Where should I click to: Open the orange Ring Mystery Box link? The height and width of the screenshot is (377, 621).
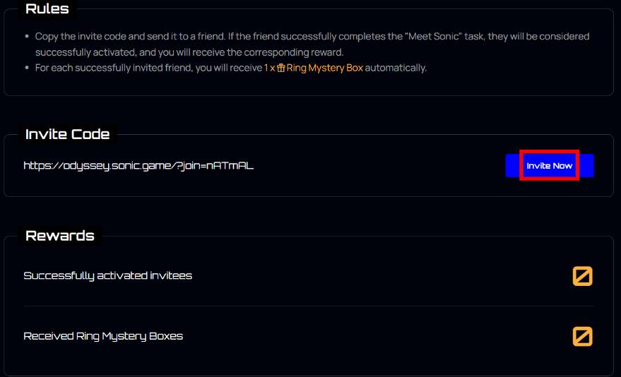(x=325, y=68)
